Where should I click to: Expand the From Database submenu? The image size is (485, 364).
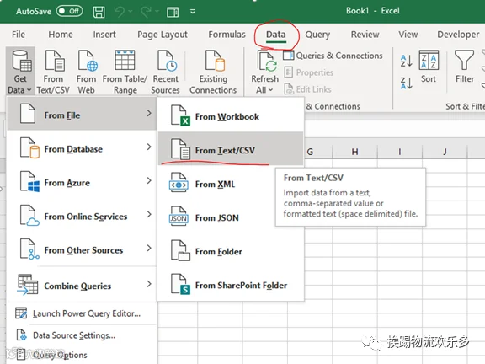(82, 148)
